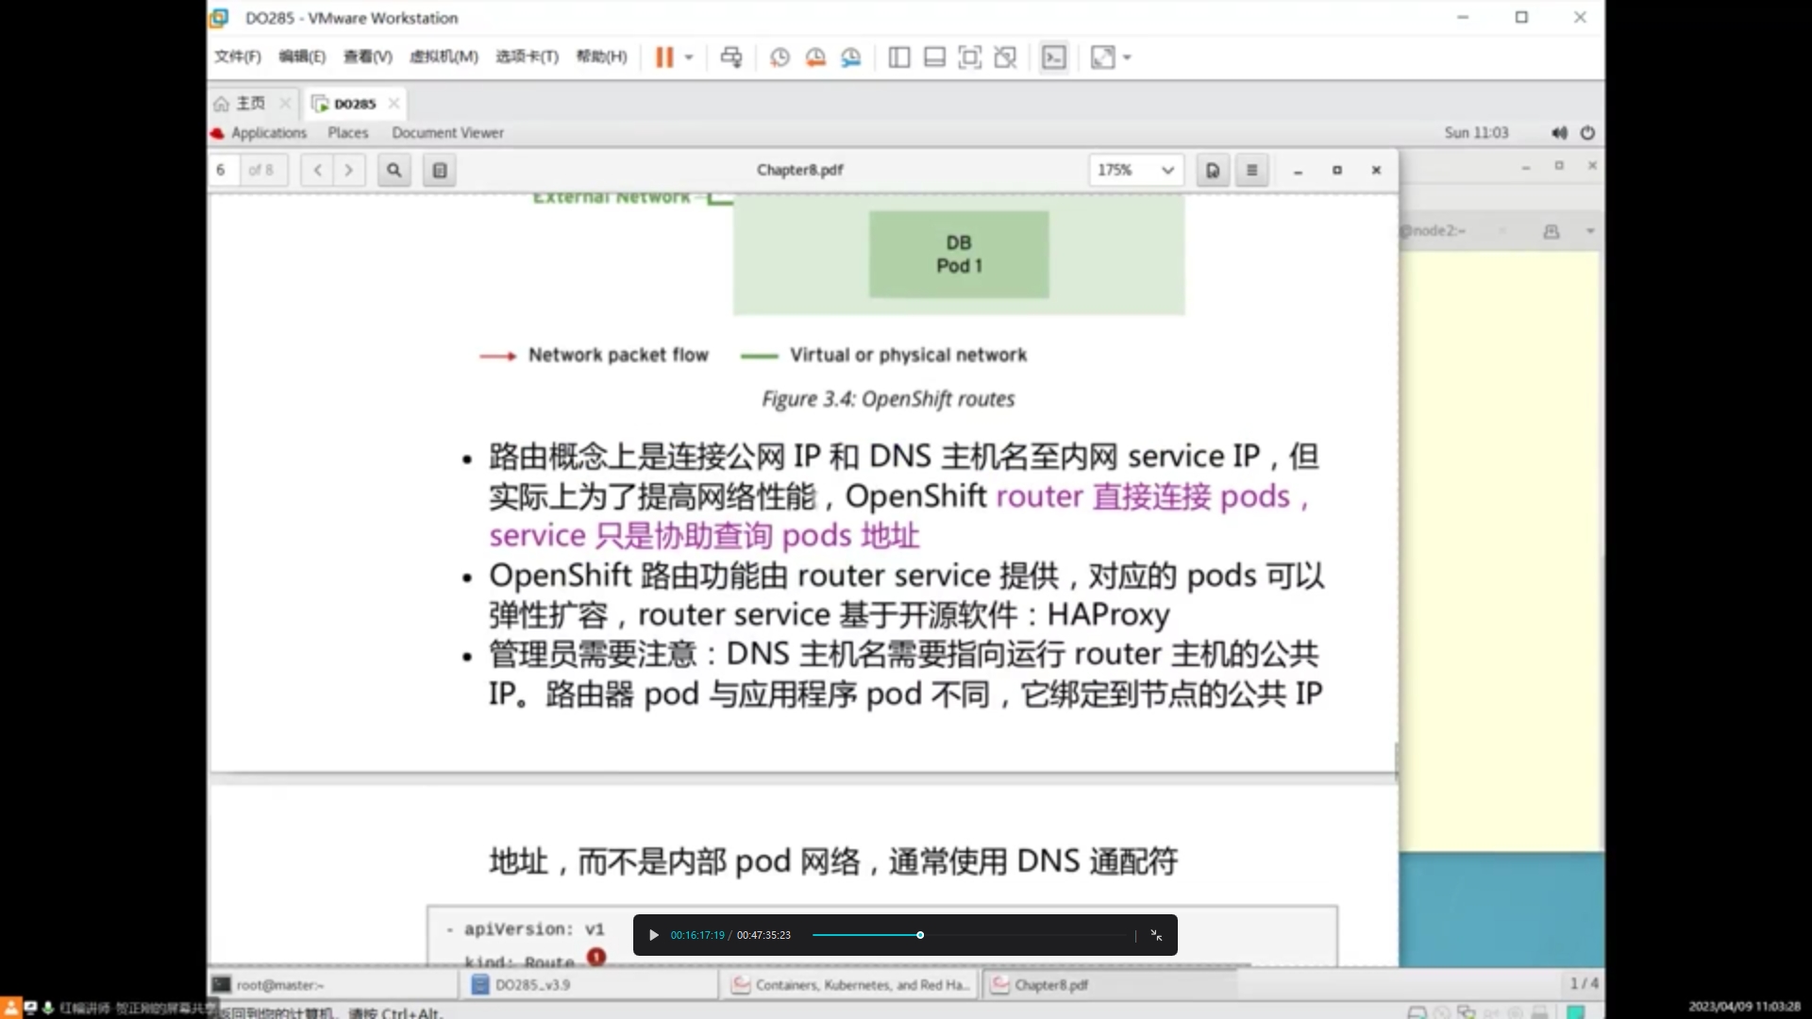Viewport: 1812px width, 1019px height.
Task: Open the power options arrow beside the pause icon
Action: 689,58
